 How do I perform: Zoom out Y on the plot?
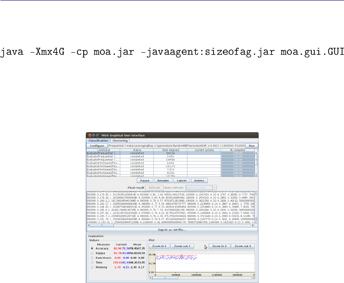182,246
